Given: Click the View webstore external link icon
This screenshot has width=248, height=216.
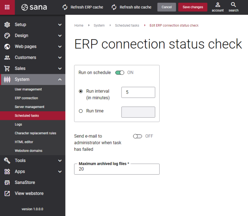Looking at the screenshot, I should pyautogui.click(x=7, y=193).
